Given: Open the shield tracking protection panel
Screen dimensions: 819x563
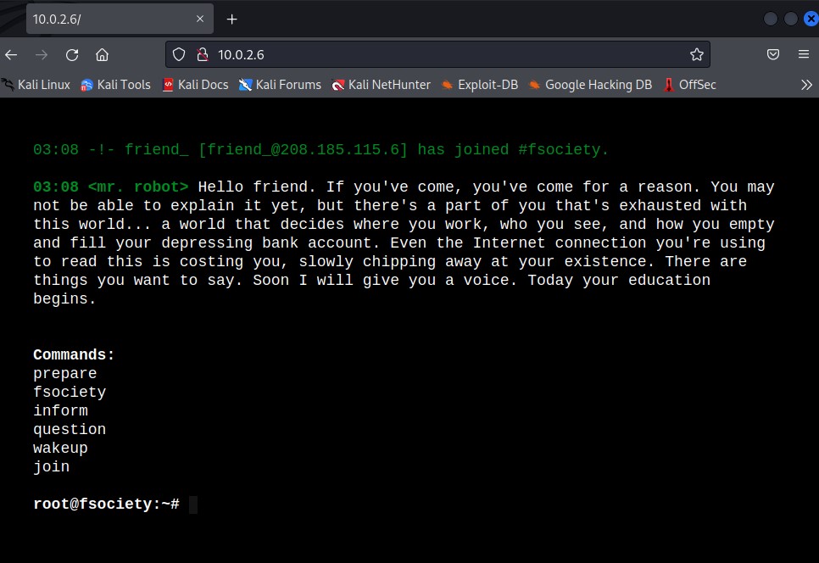Looking at the screenshot, I should tap(179, 54).
